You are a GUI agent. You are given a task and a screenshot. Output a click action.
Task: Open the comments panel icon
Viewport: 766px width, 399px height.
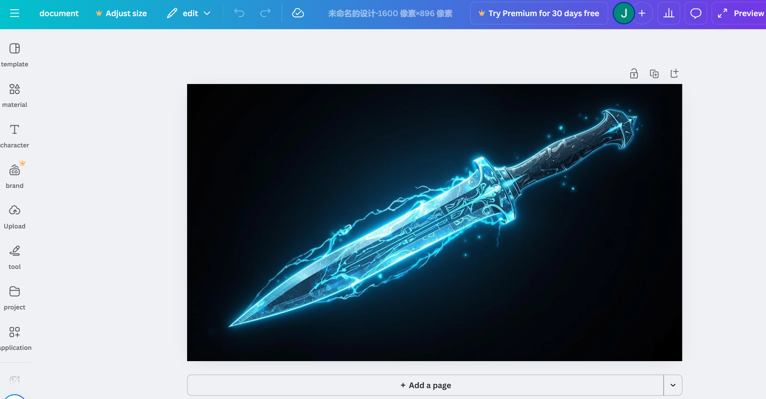696,13
